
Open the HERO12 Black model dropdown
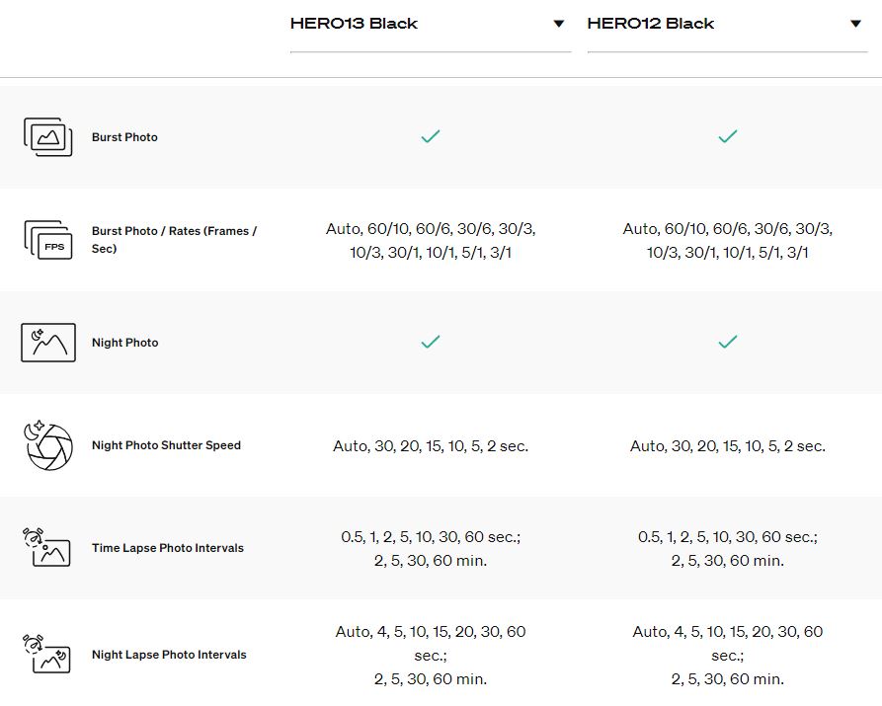(x=727, y=24)
